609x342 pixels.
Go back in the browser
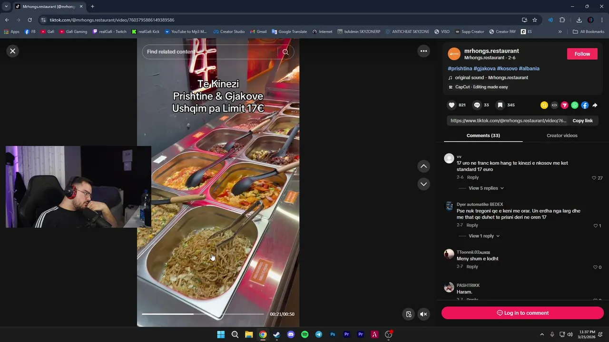(x=7, y=20)
